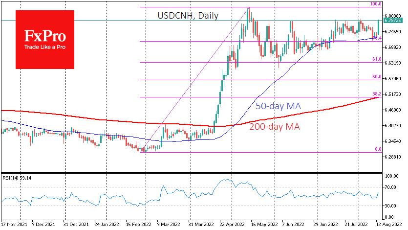The width and height of the screenshot is (408, 230).
Task: Select the current price tag 6.78725
Action: pyautogui.click(x=392, y=21)
